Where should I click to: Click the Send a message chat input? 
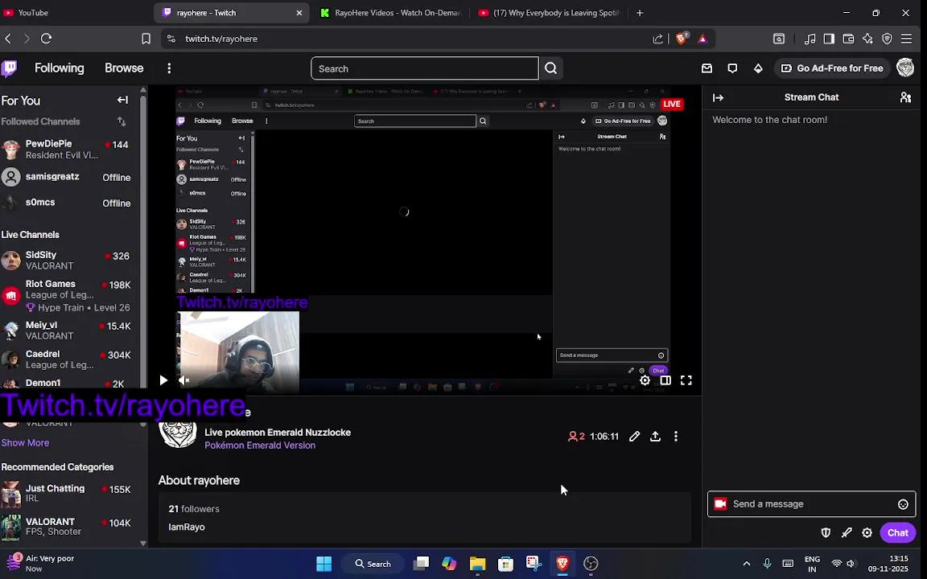click(x=811, y=504)
